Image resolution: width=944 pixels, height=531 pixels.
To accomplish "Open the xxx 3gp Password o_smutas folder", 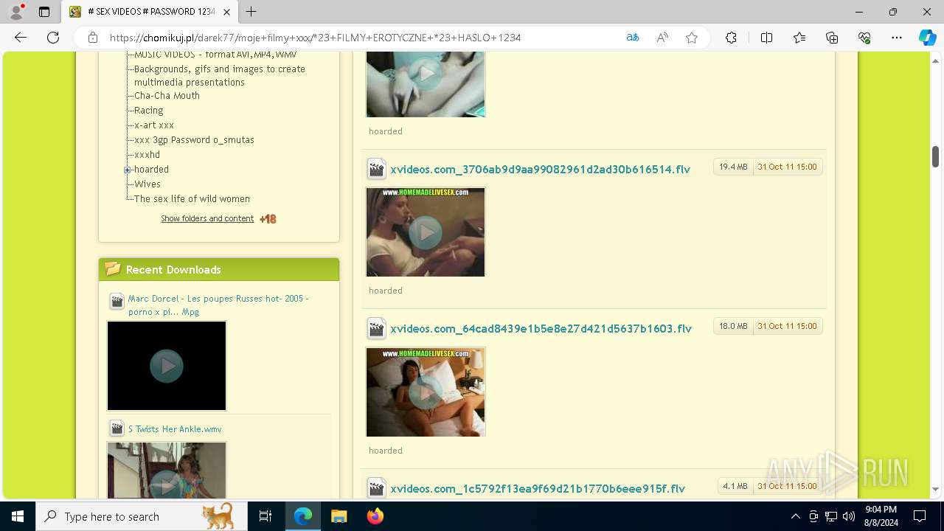I will (194, 140).
